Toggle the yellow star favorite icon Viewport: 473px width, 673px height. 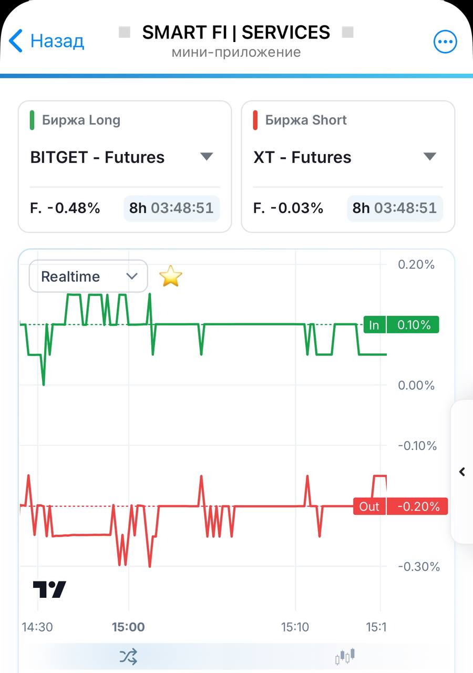[171, 276]
